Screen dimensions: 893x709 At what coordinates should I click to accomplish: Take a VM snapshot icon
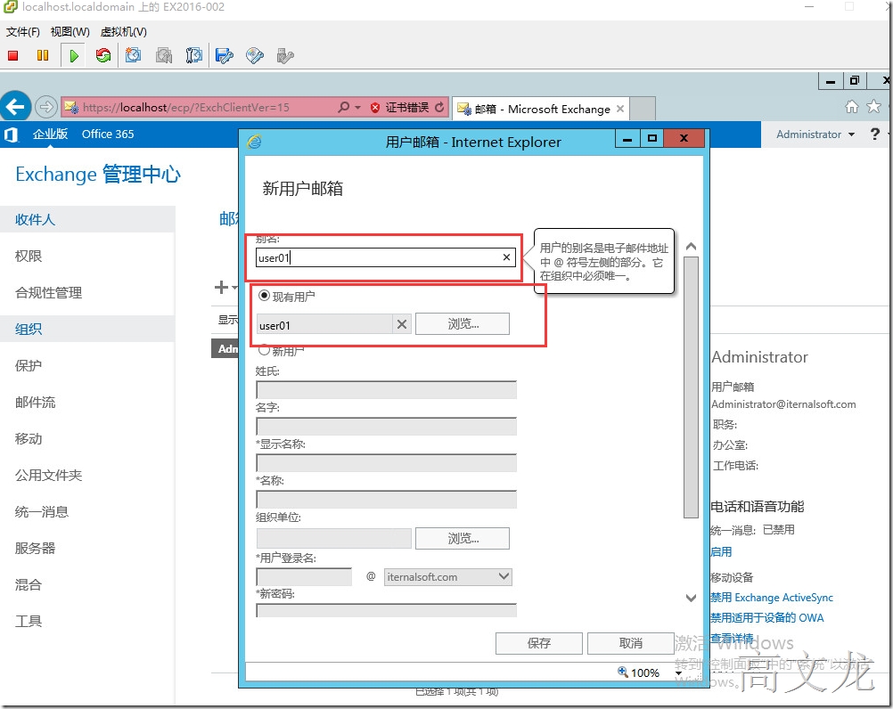[x=134, y=56]
